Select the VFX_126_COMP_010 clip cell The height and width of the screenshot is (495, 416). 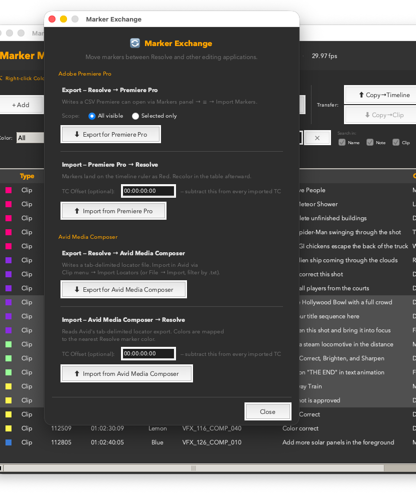click(211, 442)
